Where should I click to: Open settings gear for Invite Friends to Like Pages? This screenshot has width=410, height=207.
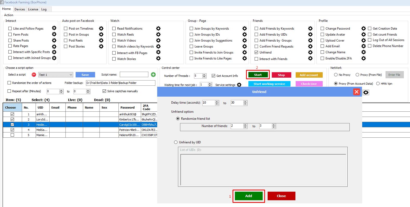click(x=244, y=58)
